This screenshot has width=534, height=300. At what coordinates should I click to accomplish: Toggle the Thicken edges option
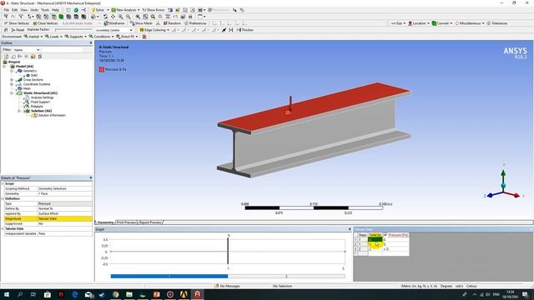(244, 30)
